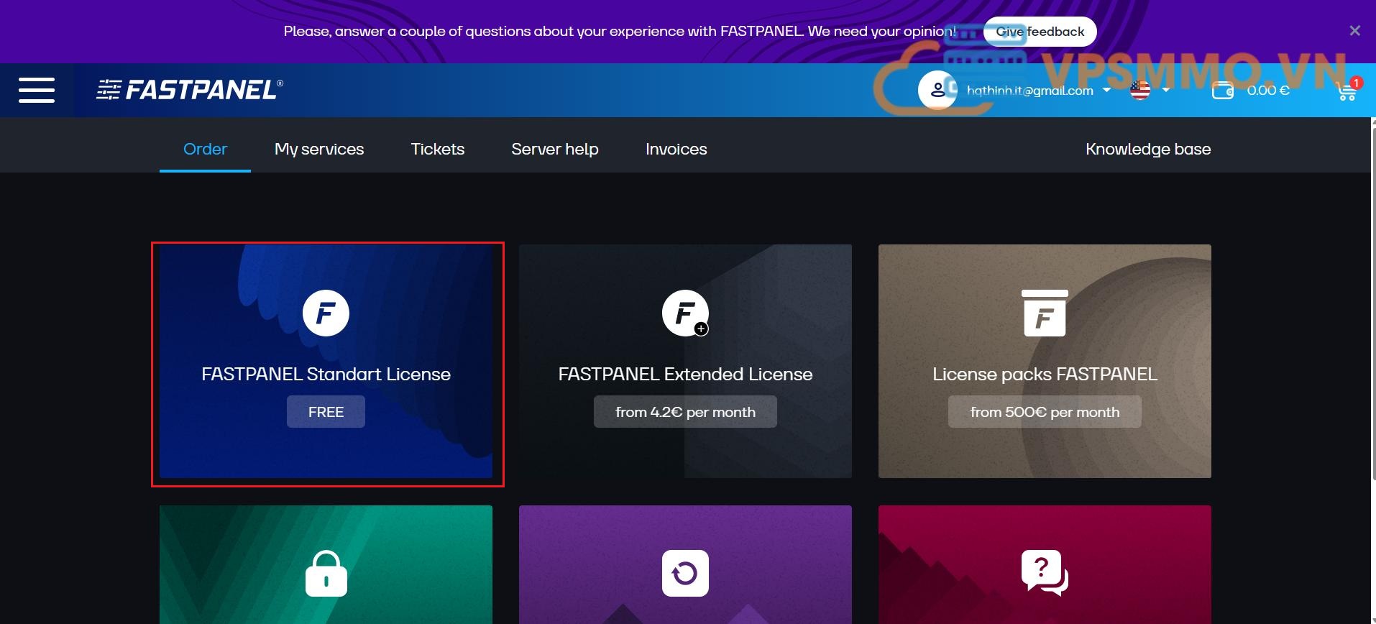1376x624 pixels.
Task: Click the wallet balance icon
Action: 1222,91
